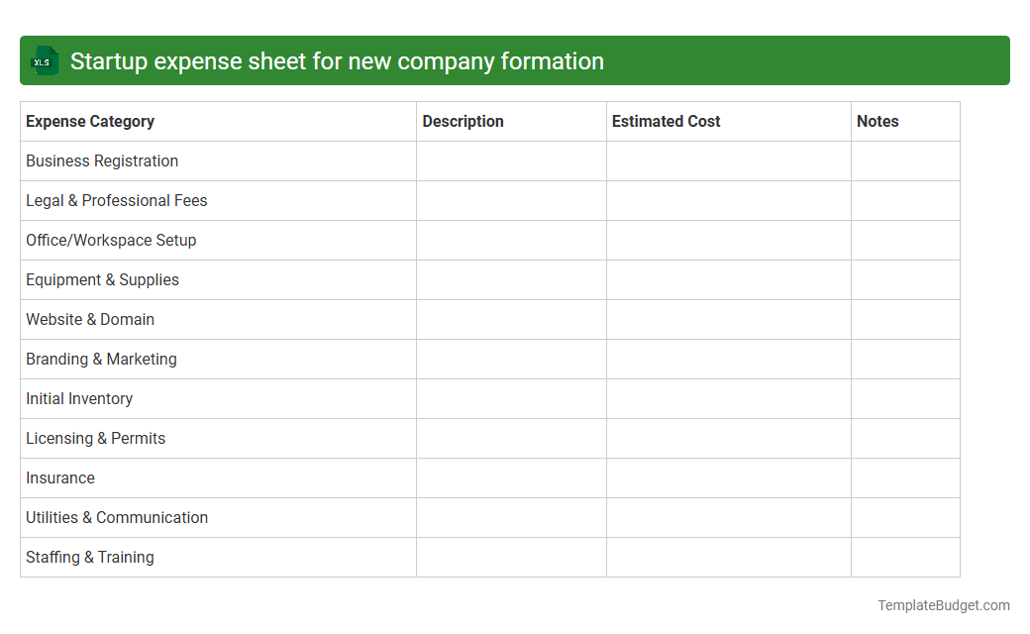Select the Initial Inventory category cell
The image size is (1030, 634).
coord(79,398)
